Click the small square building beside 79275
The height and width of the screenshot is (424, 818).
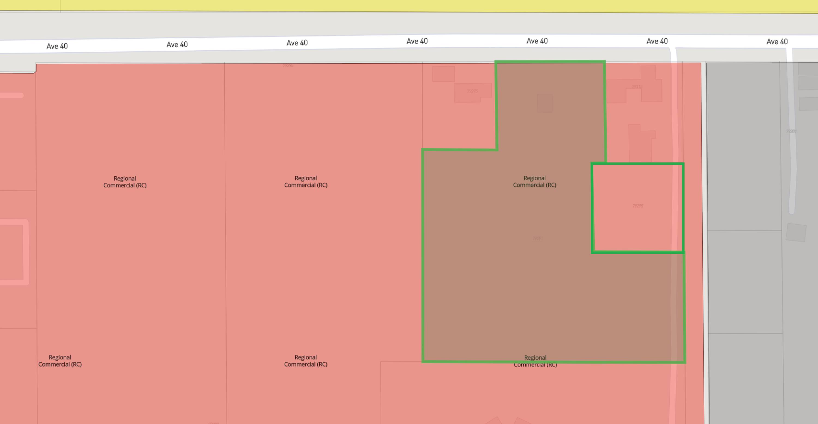point(443,74)
